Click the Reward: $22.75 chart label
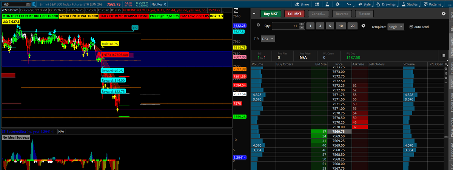 click(113, 91)
